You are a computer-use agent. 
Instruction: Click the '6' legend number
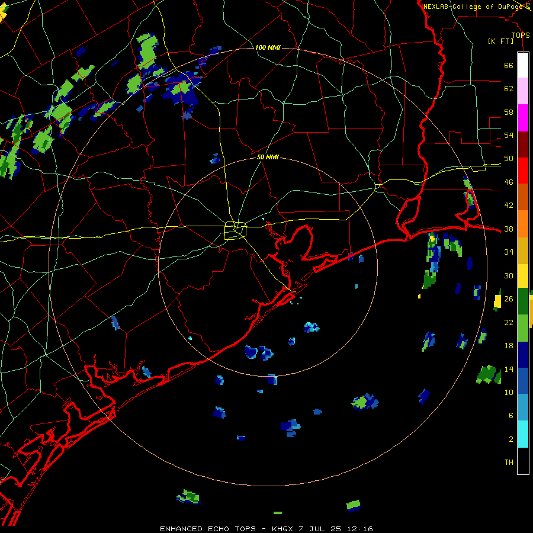point(510,416)
